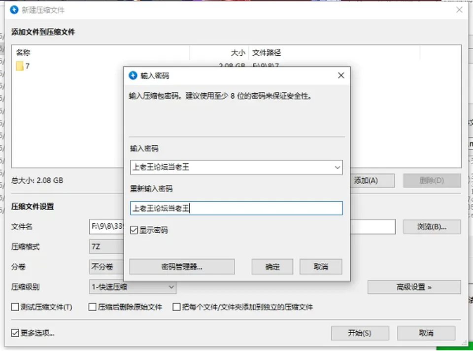
Task: Click the 删除(D) button
Action: pyautogui.click(x=432, y=180)
